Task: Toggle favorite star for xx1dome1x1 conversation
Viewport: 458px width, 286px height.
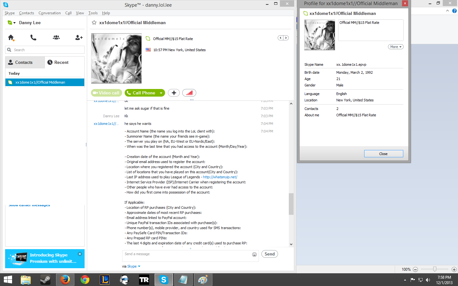Action: tap(94, 23)
